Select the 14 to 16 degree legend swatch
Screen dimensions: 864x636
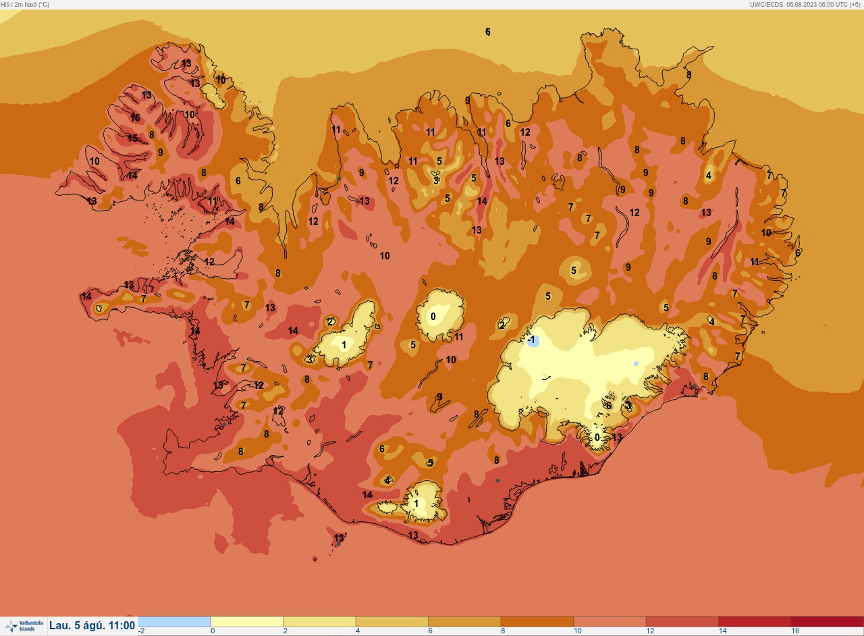(x=755, y=621)
